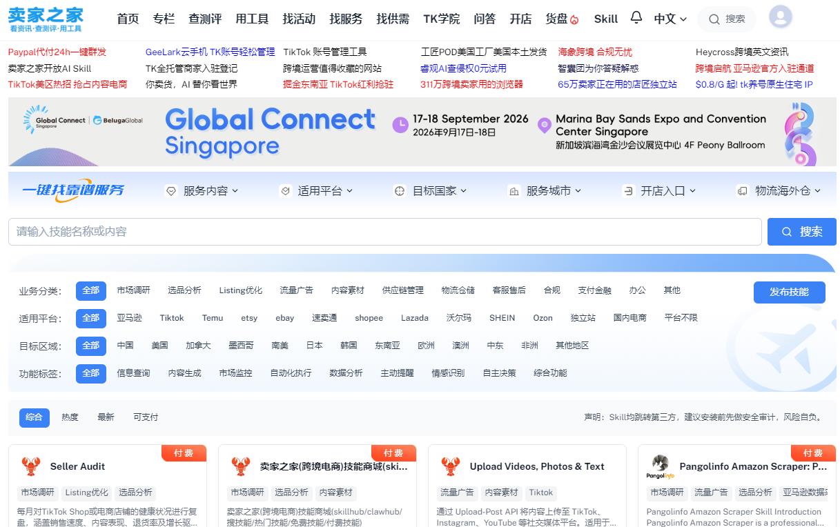Click the lobster icon on Seller Audit card
The image size is (840, 527).
coord(31,466)
